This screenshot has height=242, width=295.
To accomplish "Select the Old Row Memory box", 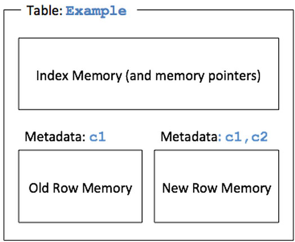I will [81, 186].
